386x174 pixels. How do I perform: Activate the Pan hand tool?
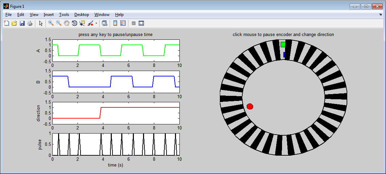(67, 23)
